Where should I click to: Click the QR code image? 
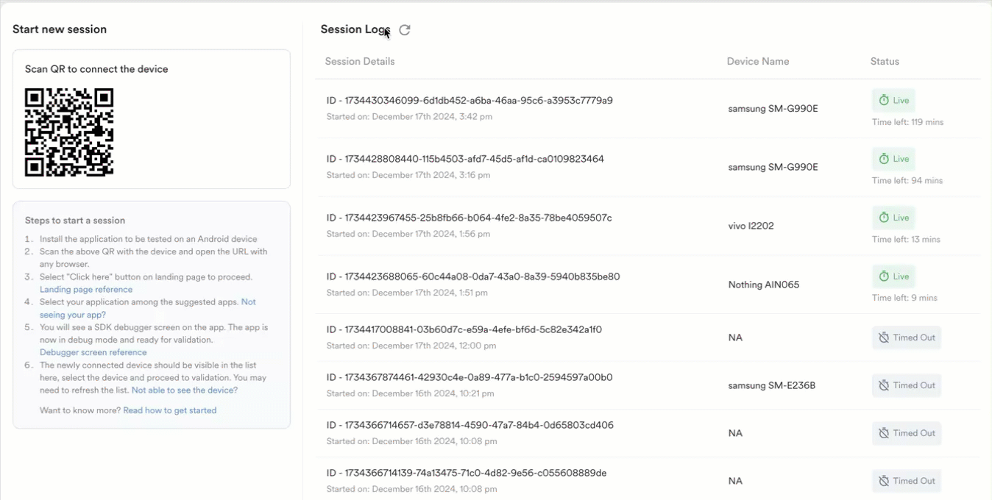click(x=69, y=132)
